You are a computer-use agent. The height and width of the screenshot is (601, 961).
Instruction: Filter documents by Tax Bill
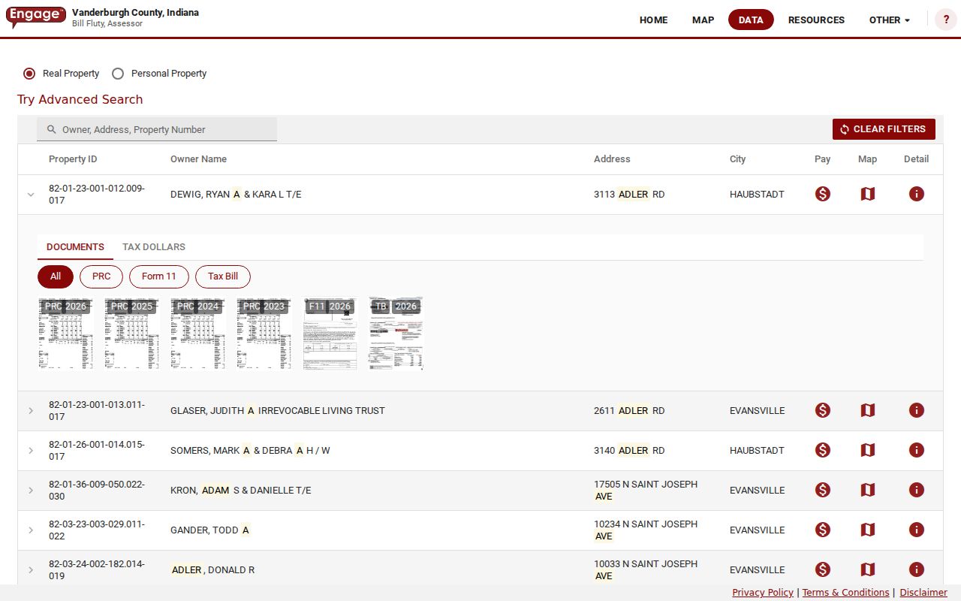[x=223, y=276]
